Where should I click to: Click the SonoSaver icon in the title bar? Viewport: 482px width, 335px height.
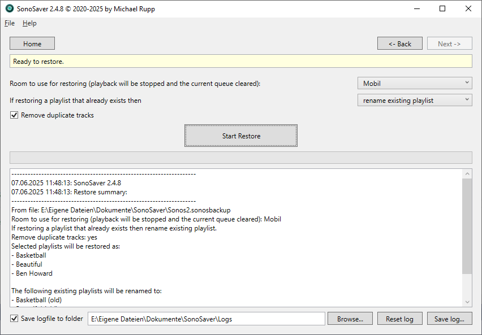click(x=9, y=8)
